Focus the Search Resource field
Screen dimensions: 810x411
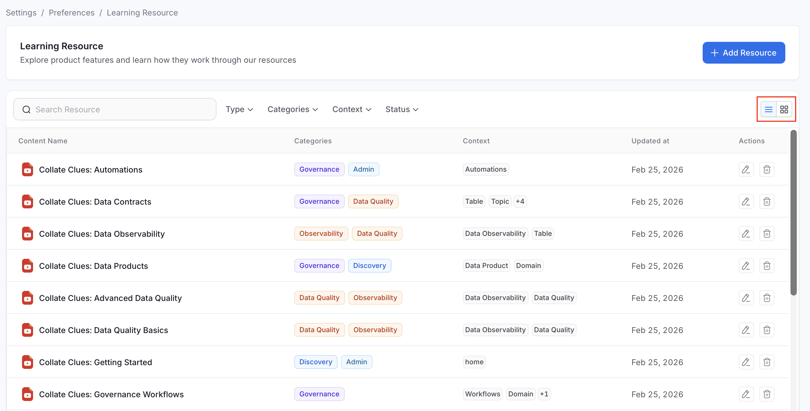point(115,109)
